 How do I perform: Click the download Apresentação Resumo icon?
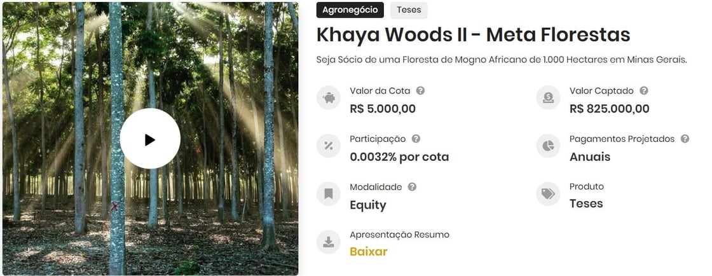tap(329, 242)
